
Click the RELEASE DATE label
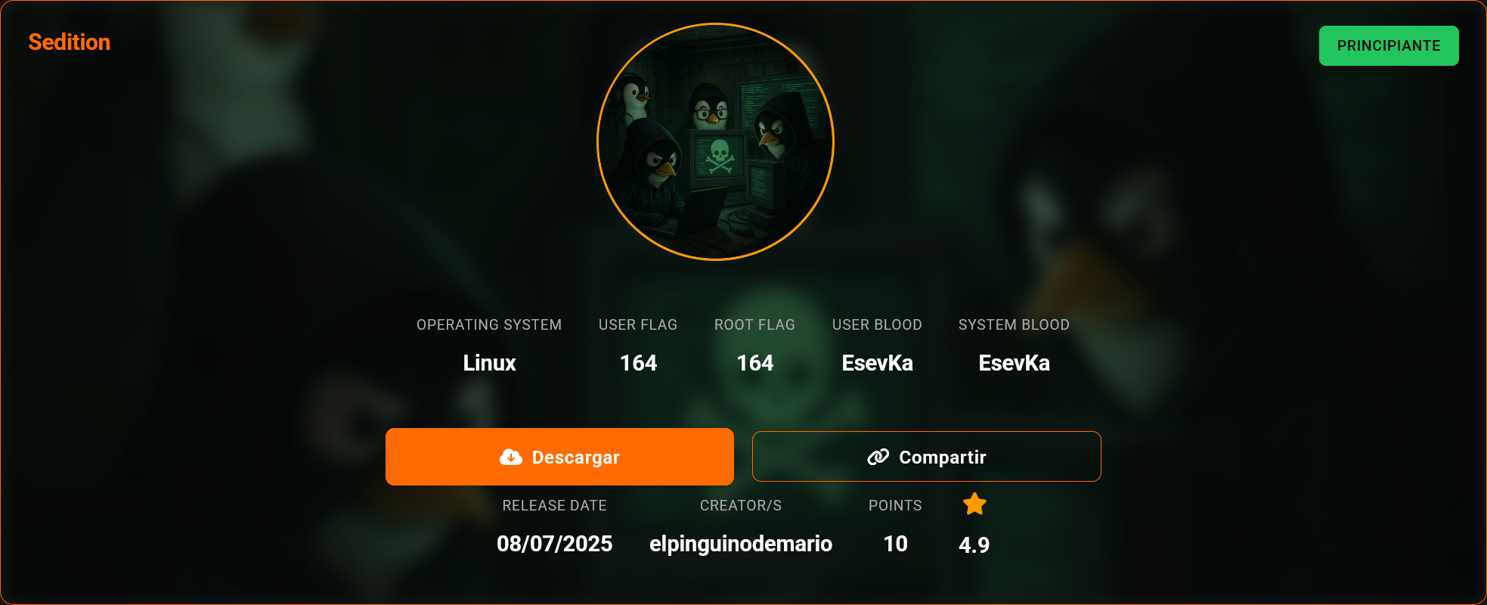coord(554,505)
